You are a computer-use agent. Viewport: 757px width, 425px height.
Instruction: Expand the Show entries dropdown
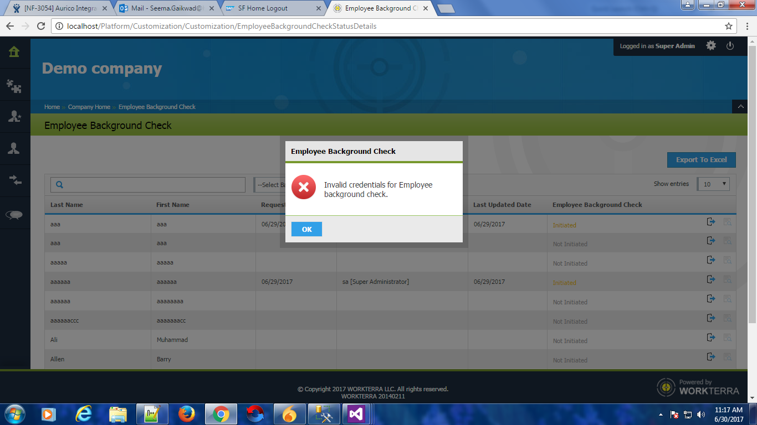click(x=713, y=184)
